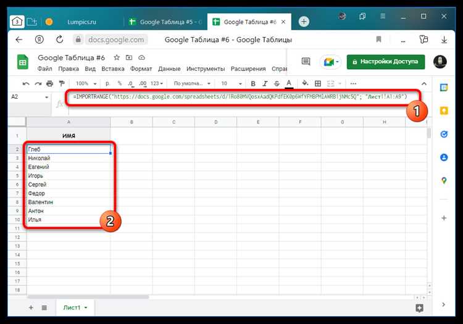Image resolution: width=463 pixels, height=324 pixels.
Task: Open Calendar in the side panel
Action: point(444,88)
